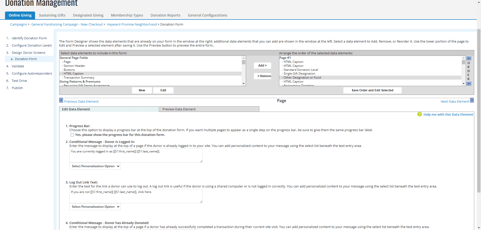Click scroll-down arrow of selected elements list
The height and width of the screenshot is (230, 481).
(463, 84)
